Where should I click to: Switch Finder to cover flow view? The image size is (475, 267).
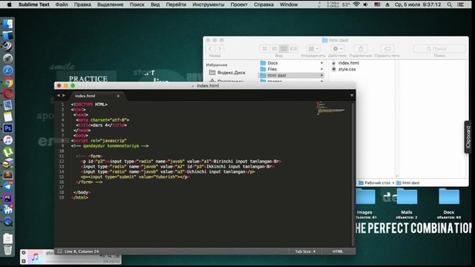pos(293,48)
